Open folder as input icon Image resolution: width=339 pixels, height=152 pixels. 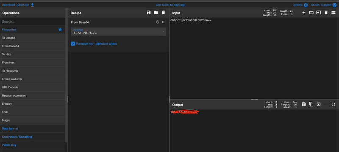[311, 13]
